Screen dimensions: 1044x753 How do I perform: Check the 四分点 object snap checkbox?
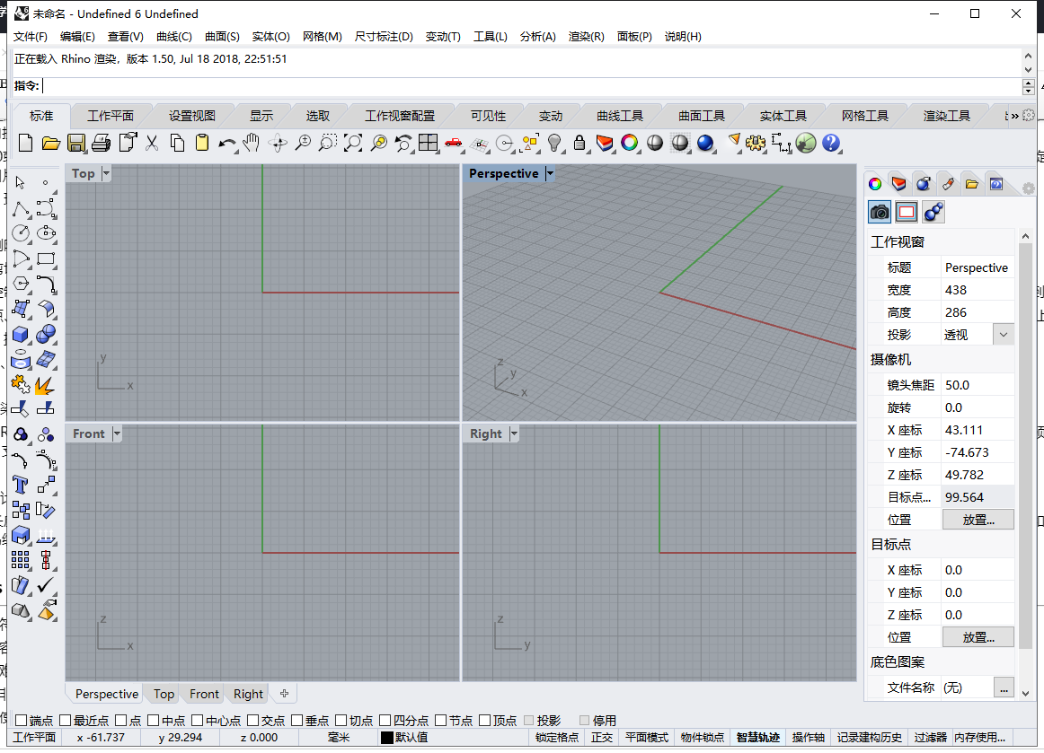click(385, 721)
